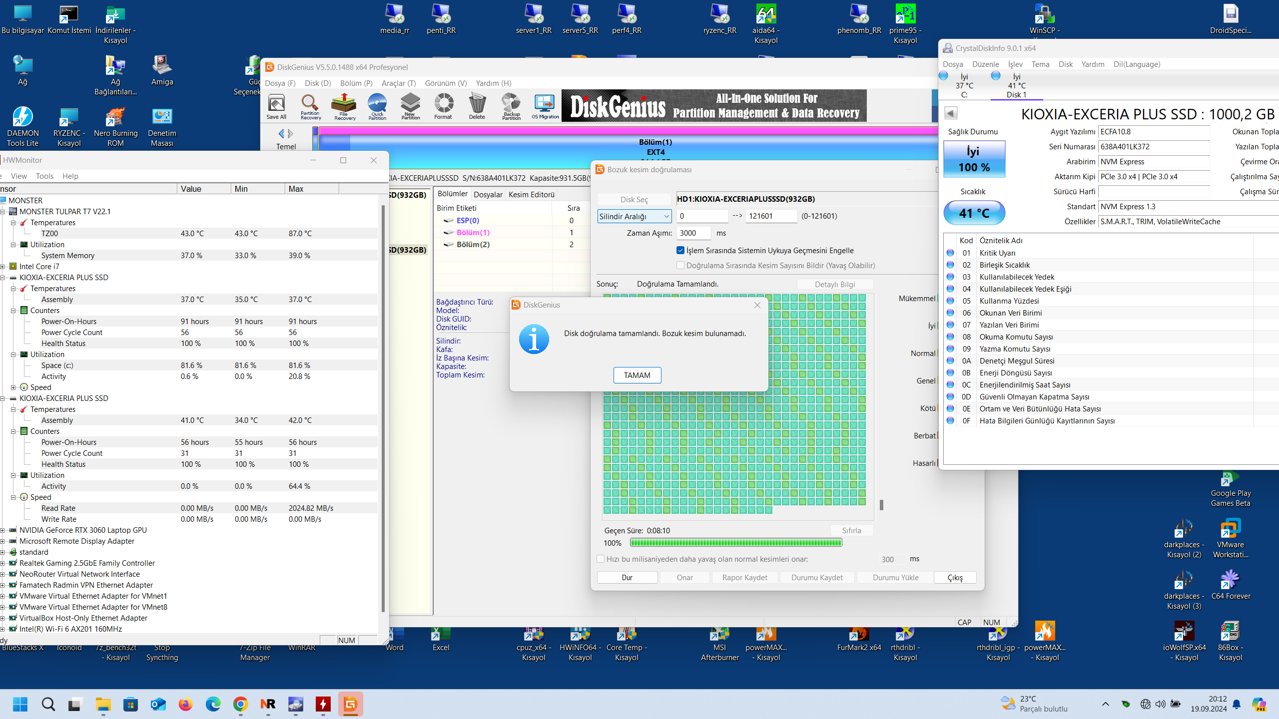Open Google Chrome from taskbar

pos(241,704)
